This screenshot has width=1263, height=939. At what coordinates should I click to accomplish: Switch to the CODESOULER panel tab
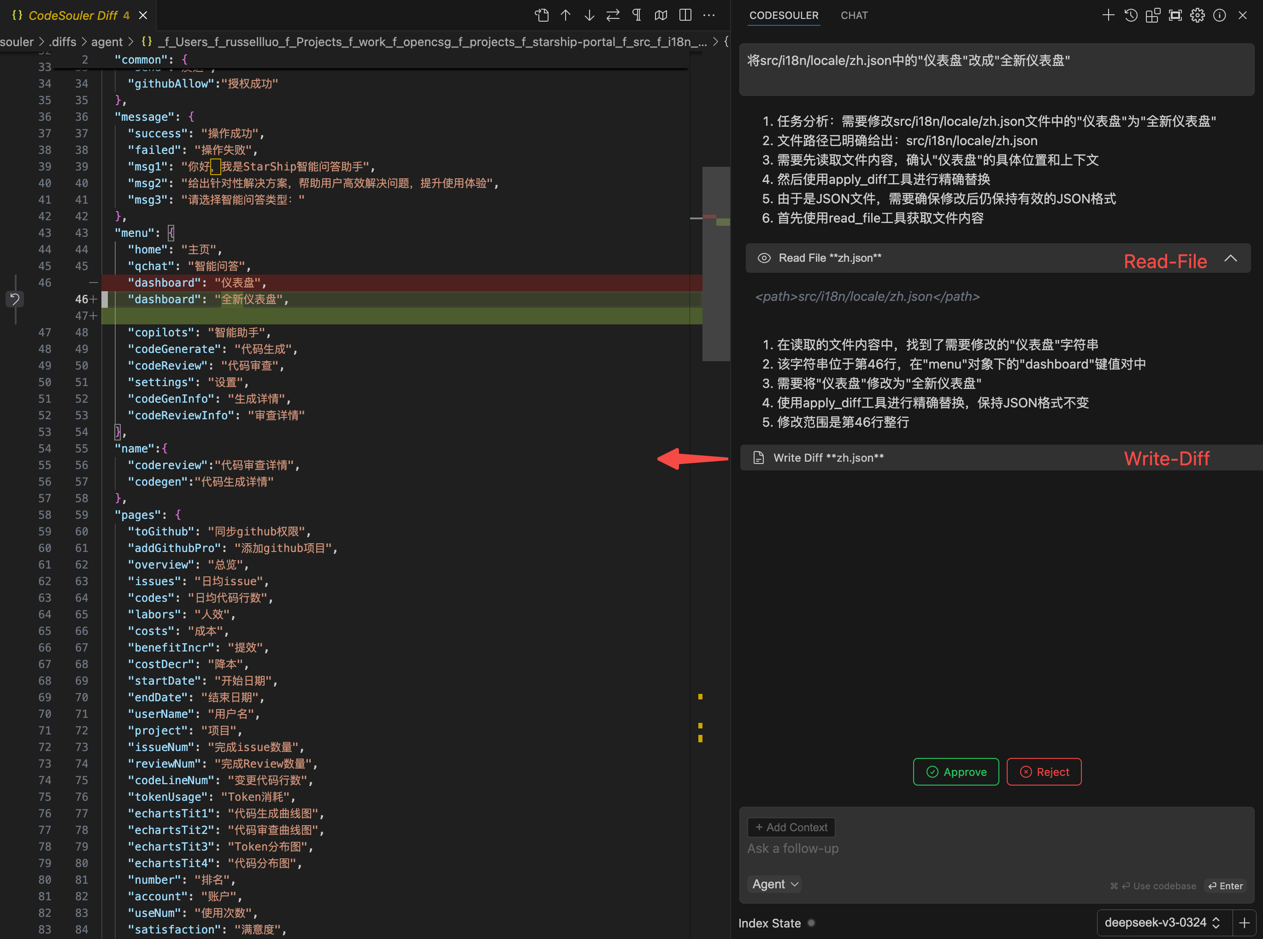click(784, 15)
